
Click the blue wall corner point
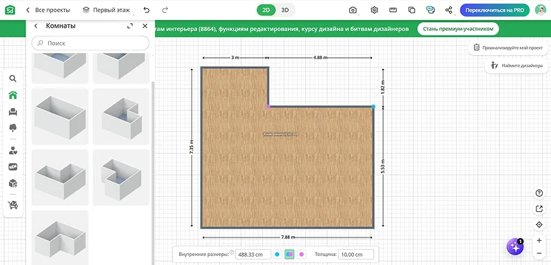tap(373, 107)
